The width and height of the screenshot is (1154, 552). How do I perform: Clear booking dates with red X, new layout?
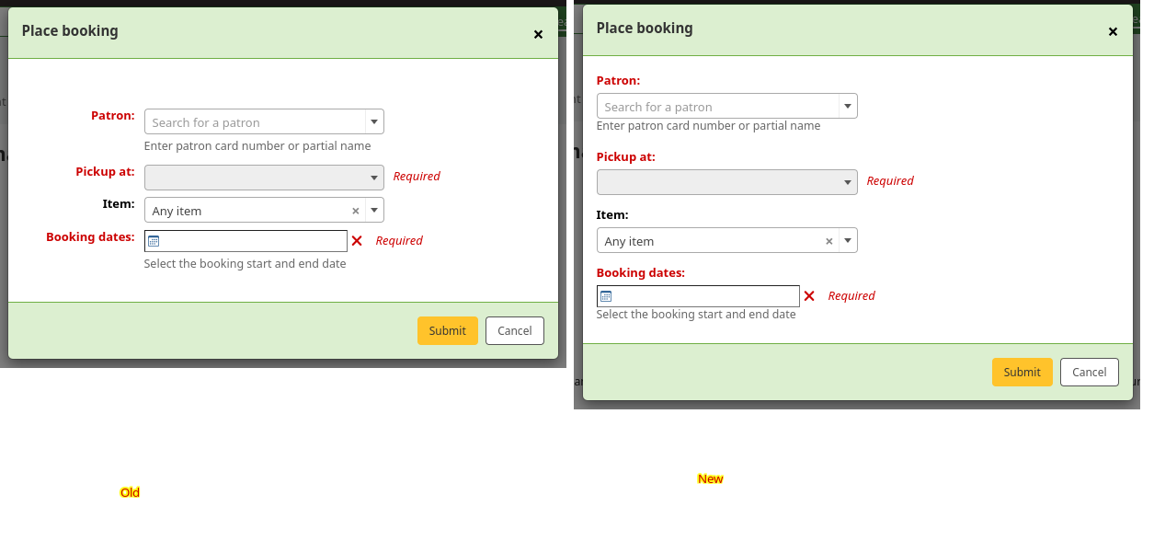coord(809,296)
